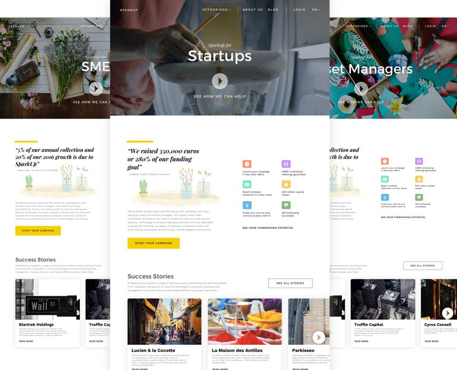Click the next arrow on Cyrus Conseil card
This screenshot has width=457, height=370.
tap(447, 313)
